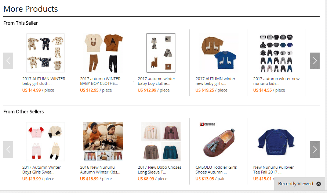Open nununu kids clothing grid thumbnail
This screenshot has height=193, width=327.
[276, 53]
